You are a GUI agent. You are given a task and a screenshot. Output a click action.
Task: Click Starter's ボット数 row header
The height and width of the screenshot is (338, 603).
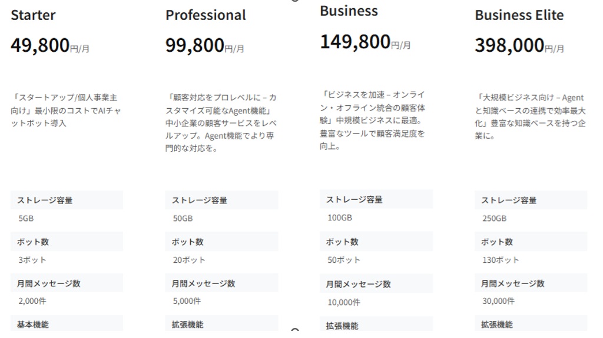coord(67,242)
